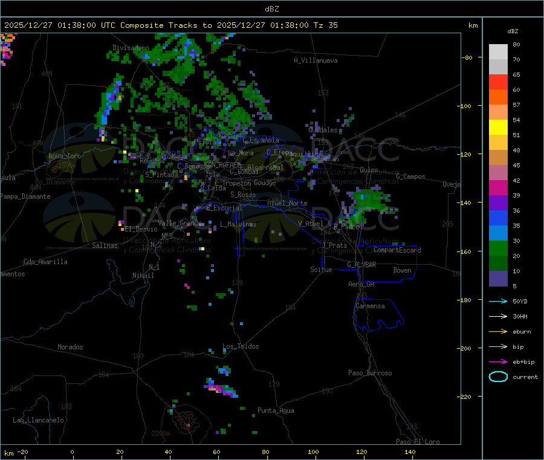544x460 pixels.
Task: Click the 'S_Rosas' map label
Action: [243, 195]
